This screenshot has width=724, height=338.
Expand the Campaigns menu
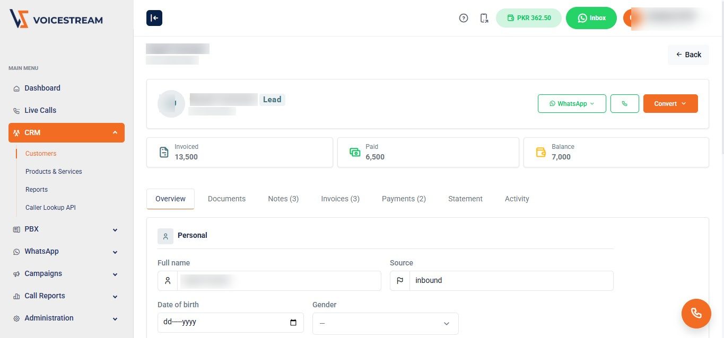coord(66,273)
